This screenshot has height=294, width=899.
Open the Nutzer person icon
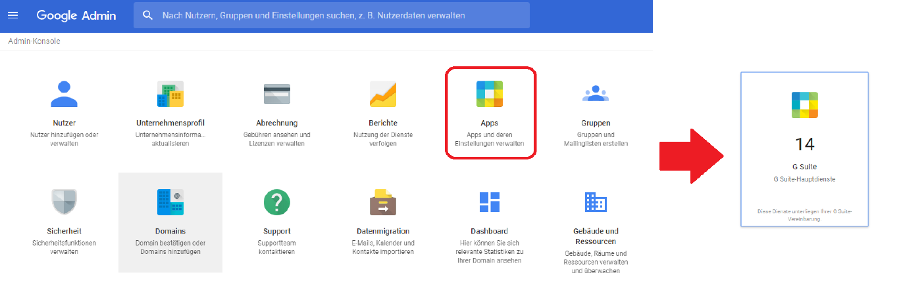[64, 94]
